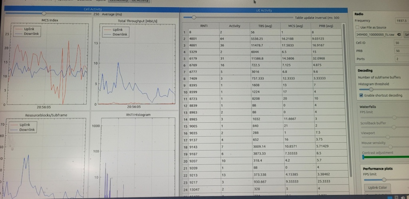
Task: Select RNTI cell 4801
Action: point(203,39)
